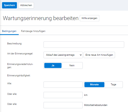
Task: Select Ja for Erinnerungswiederholungen
Action: coord(53,66)
